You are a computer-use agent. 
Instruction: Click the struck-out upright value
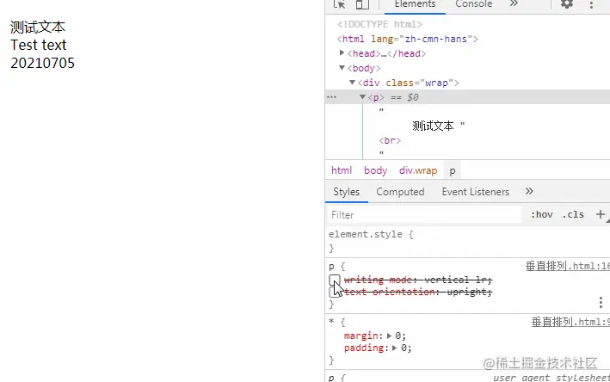[466, 293]
